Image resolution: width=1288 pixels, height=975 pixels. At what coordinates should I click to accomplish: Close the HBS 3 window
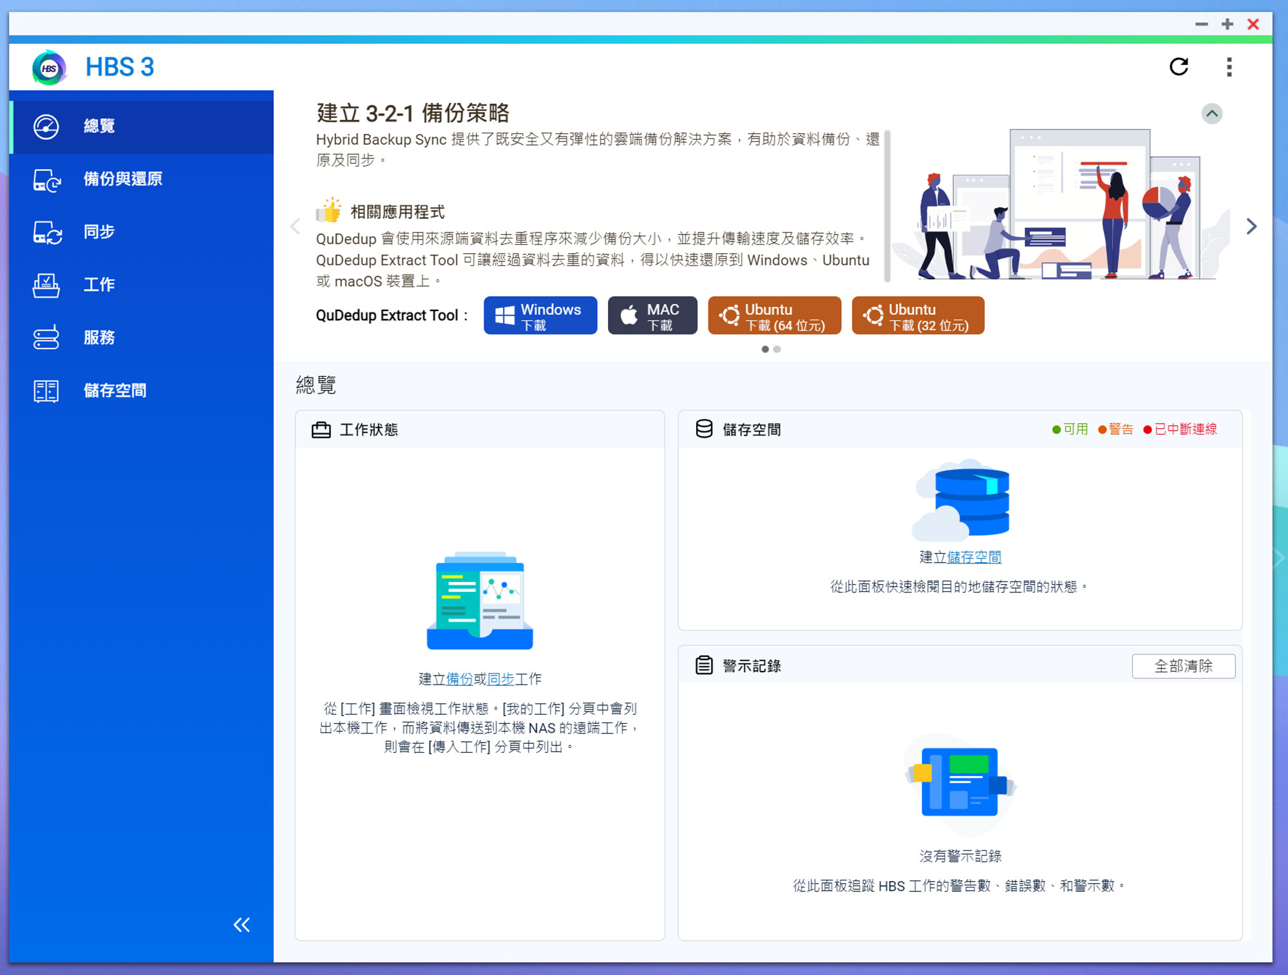tap(1253, 24)
